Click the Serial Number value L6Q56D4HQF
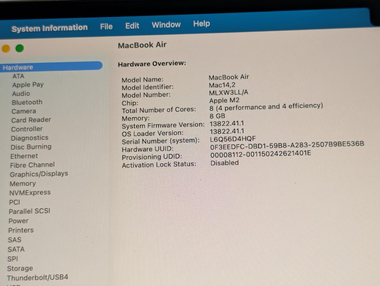The width and height of the screenshot is (380, 286). 233,139
